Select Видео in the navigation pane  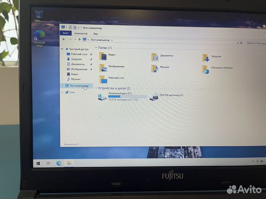pyautogui.click(x=75, y=74)
